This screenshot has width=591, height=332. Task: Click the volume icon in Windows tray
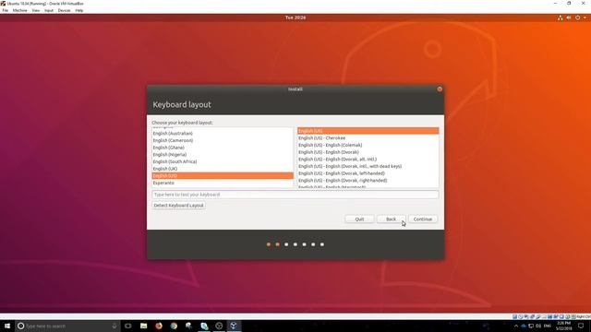coord(538,326)
